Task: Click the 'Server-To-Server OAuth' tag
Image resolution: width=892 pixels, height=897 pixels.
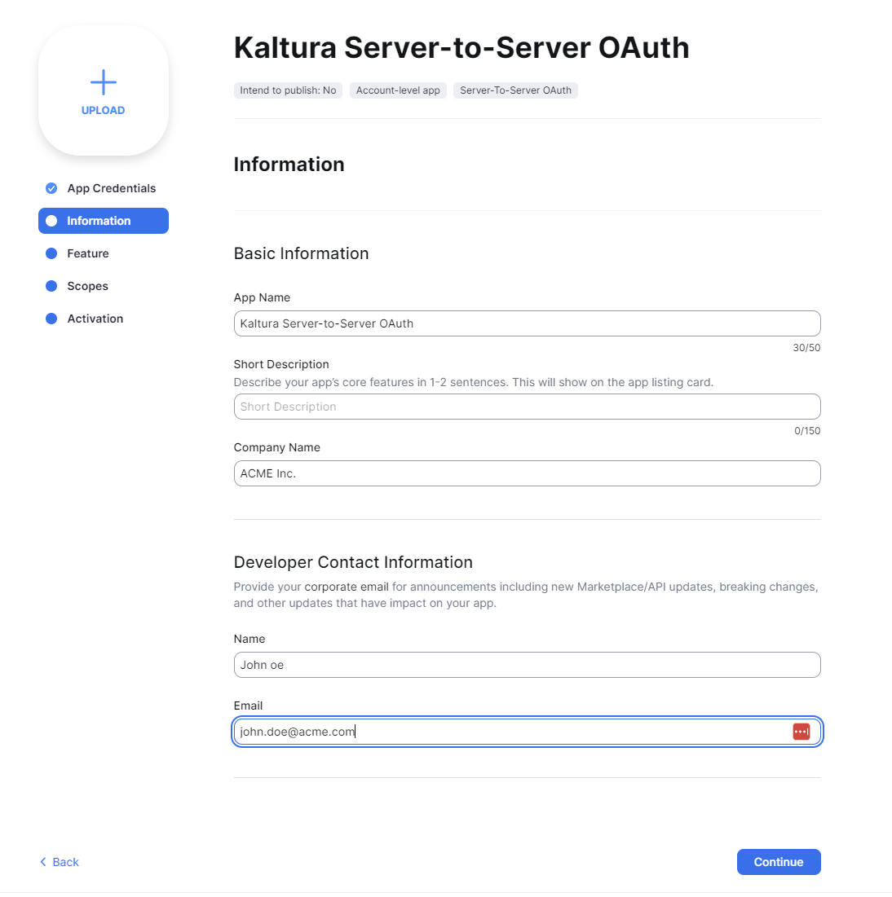Action: click(516, 90)
